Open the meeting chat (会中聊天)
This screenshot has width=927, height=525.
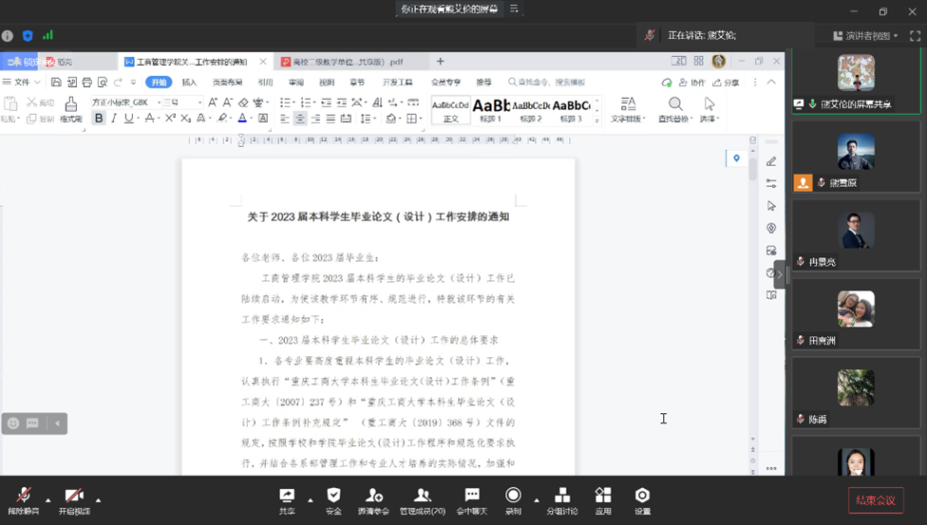tap(471, 498)
